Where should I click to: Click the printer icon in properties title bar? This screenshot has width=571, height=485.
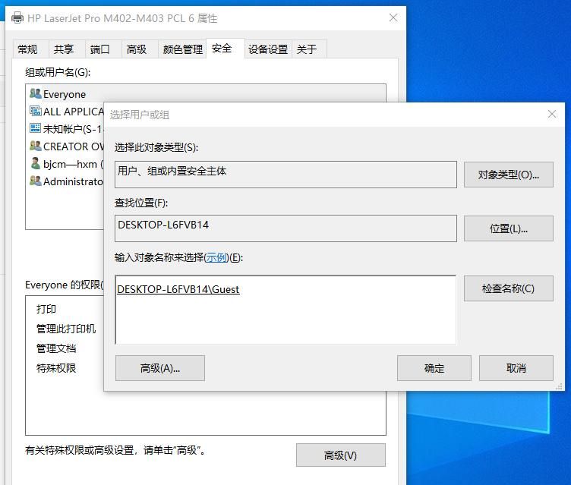[x=17, y=17]
